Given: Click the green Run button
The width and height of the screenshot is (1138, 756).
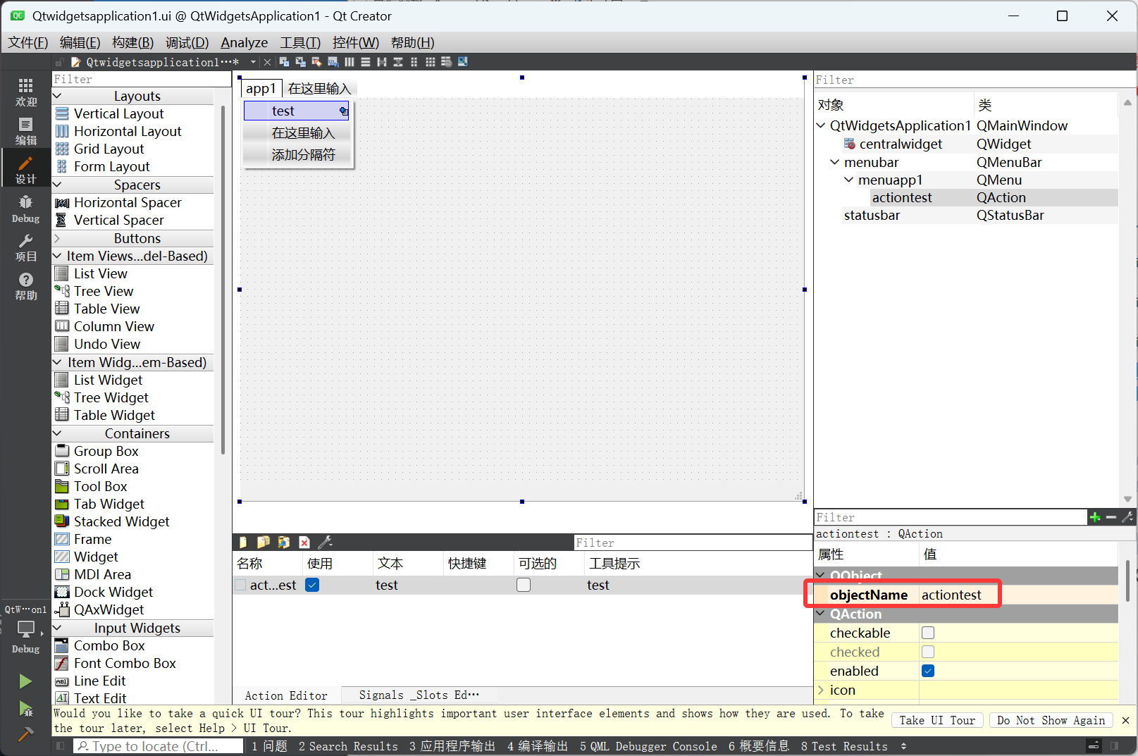Looking at the screenshot, I should point(25,681).
